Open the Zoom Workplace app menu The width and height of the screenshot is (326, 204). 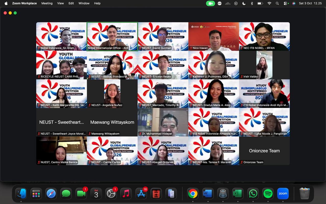tap(24, 3)
